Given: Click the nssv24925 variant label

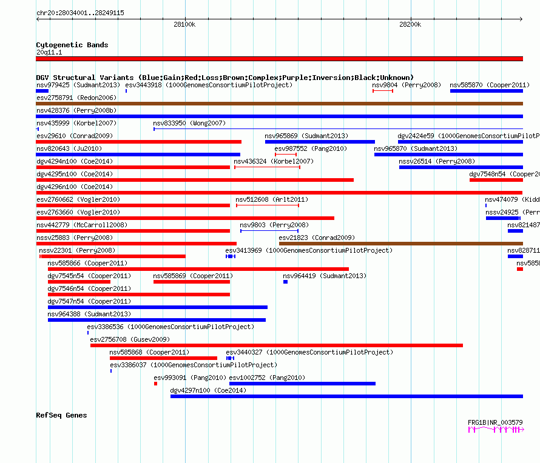Looking at the screenshot, I should click(513, 212).
